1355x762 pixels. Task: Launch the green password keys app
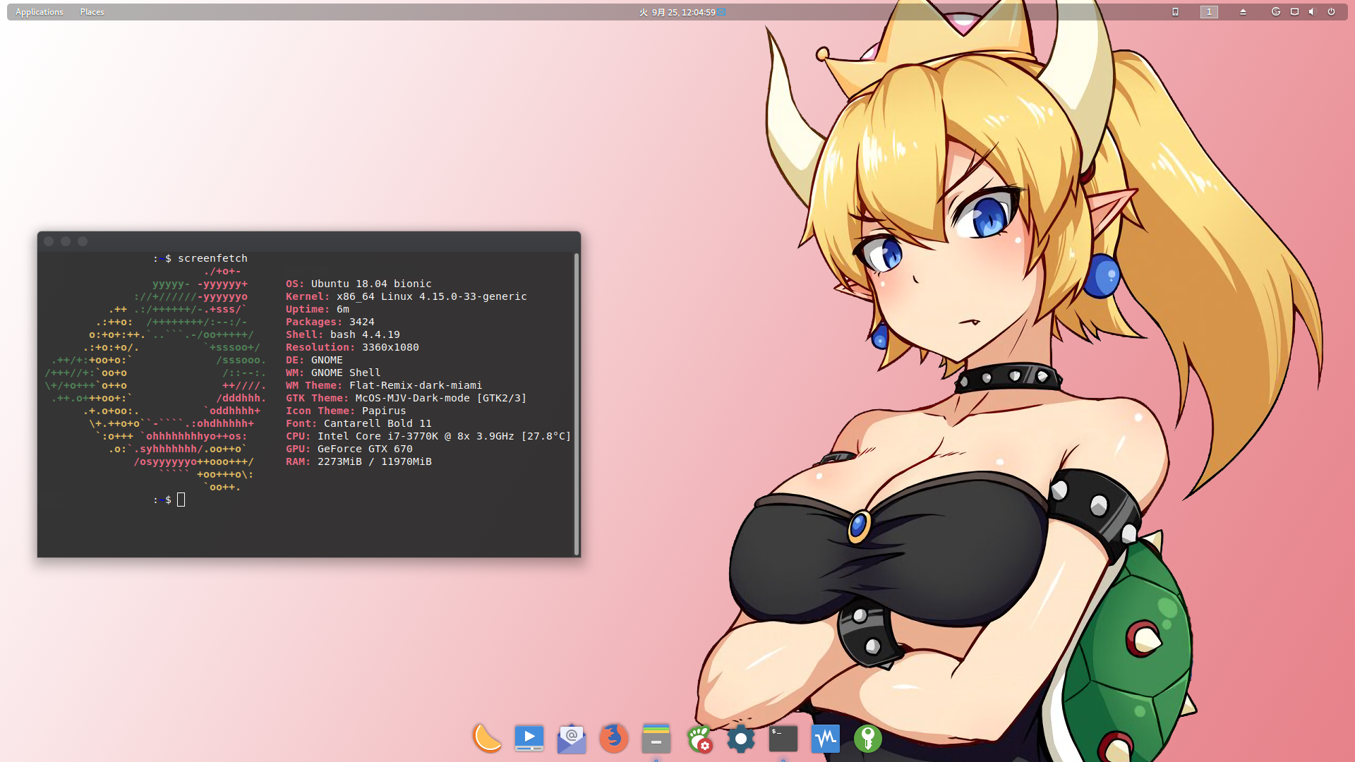pyautogui.click(x=868, y=739)
